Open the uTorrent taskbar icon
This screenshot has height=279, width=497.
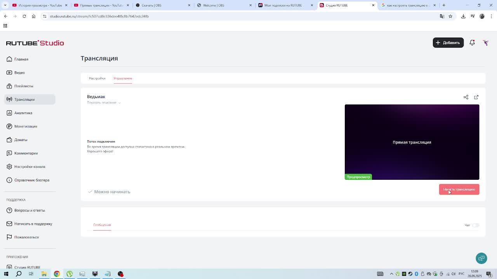coord(70,274)
